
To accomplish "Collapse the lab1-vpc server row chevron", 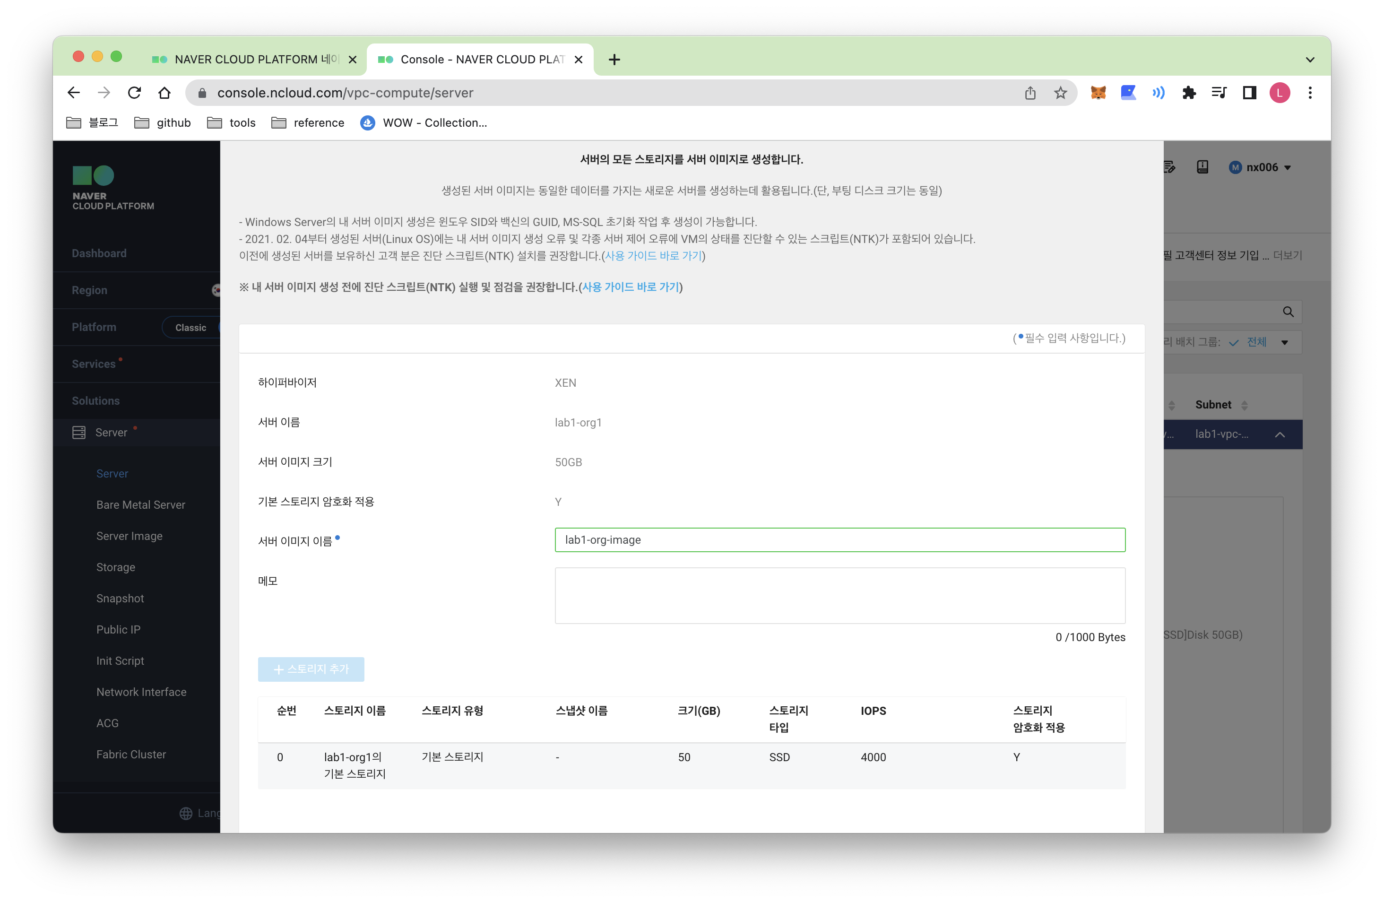I will pos(1280,435).
